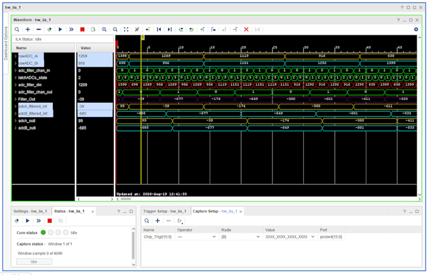This screenshot has height=275, width=428.
Task: Select the adc_filter_chan_out signal row
Action: pos(43,93)
